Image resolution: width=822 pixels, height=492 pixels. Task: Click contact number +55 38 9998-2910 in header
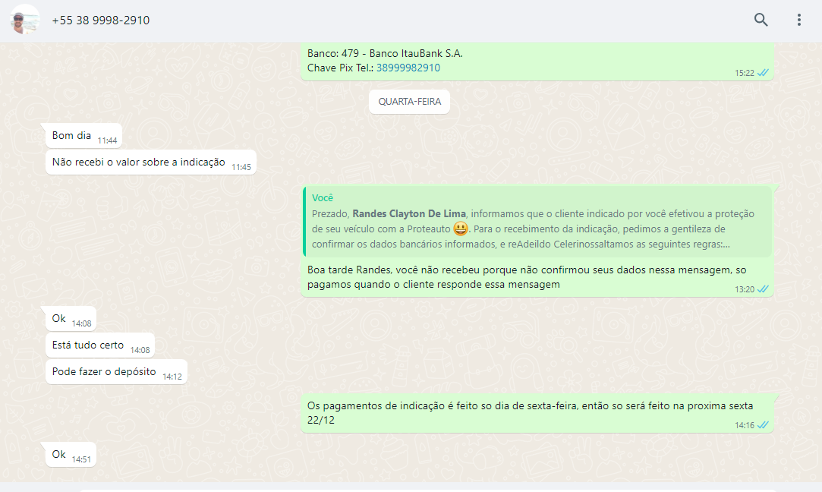(100, 20)
